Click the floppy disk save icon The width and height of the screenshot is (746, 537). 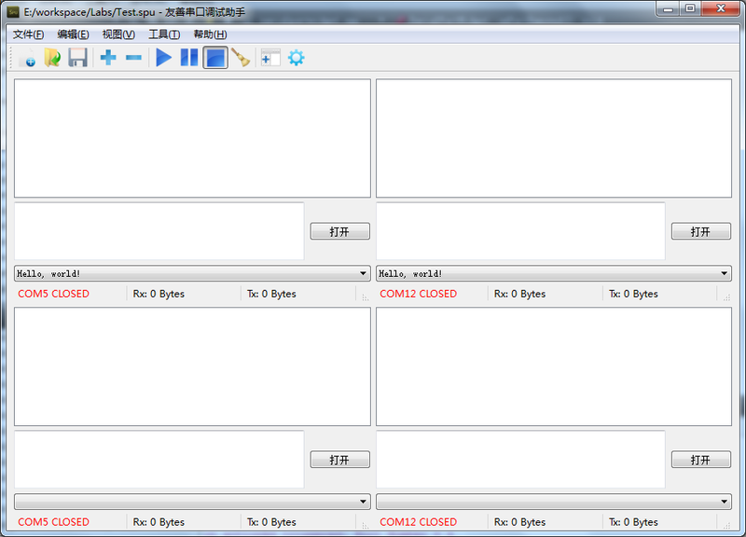78,58
